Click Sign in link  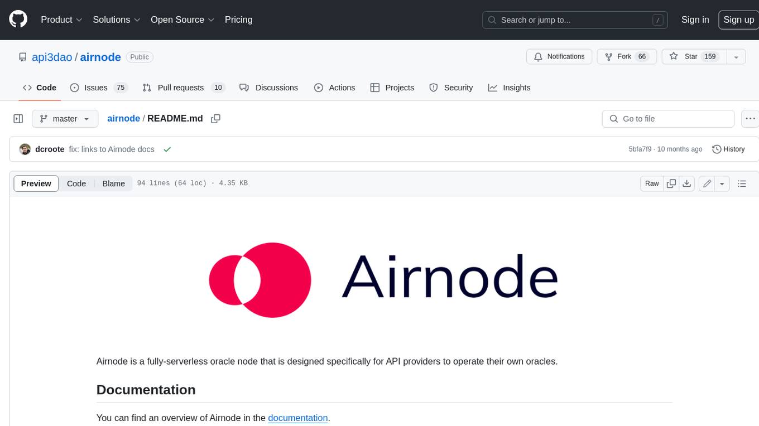pos(695,20)
